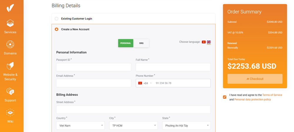Click the Checkout button
294x132 pixels.
coord(255,79)
